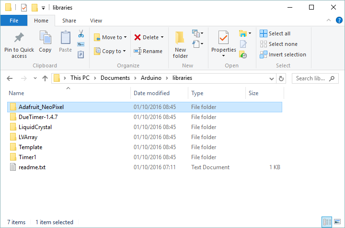Click the folder icon in title bar
The width and height of the screenshot is (345, 228).
(x=8, y=7)
